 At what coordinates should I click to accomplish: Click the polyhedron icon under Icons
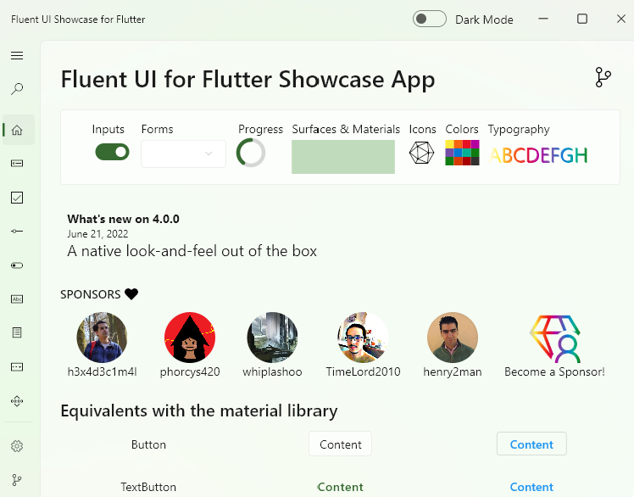(x=421, y=153)
